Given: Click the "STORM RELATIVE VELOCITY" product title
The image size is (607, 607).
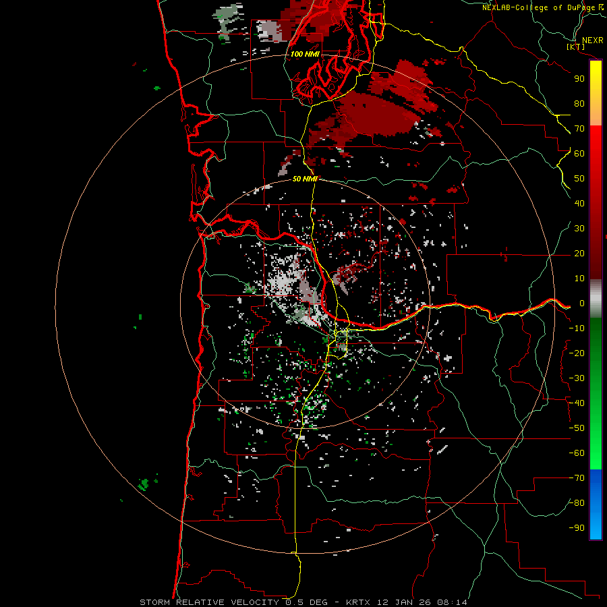Looking at the screenshot, I should pos(209,602).
